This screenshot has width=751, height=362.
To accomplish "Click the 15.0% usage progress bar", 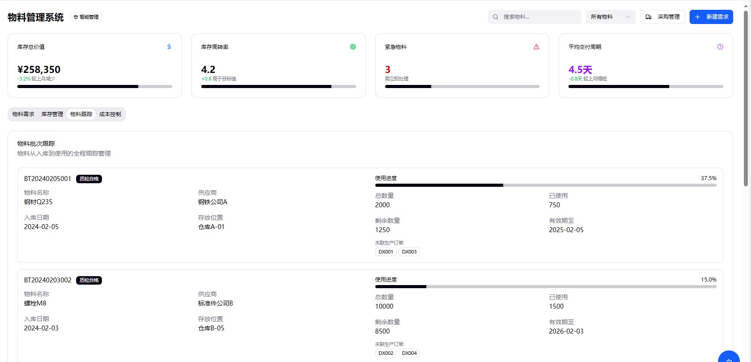I will click(x=545, y=286).
